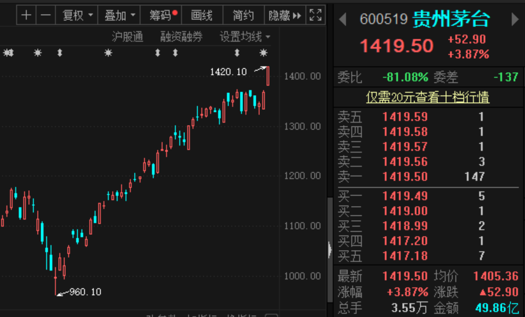
Task: Click the 涨跌 value ▲52.90
Action: pyautogui.click(x=499, y=292)
